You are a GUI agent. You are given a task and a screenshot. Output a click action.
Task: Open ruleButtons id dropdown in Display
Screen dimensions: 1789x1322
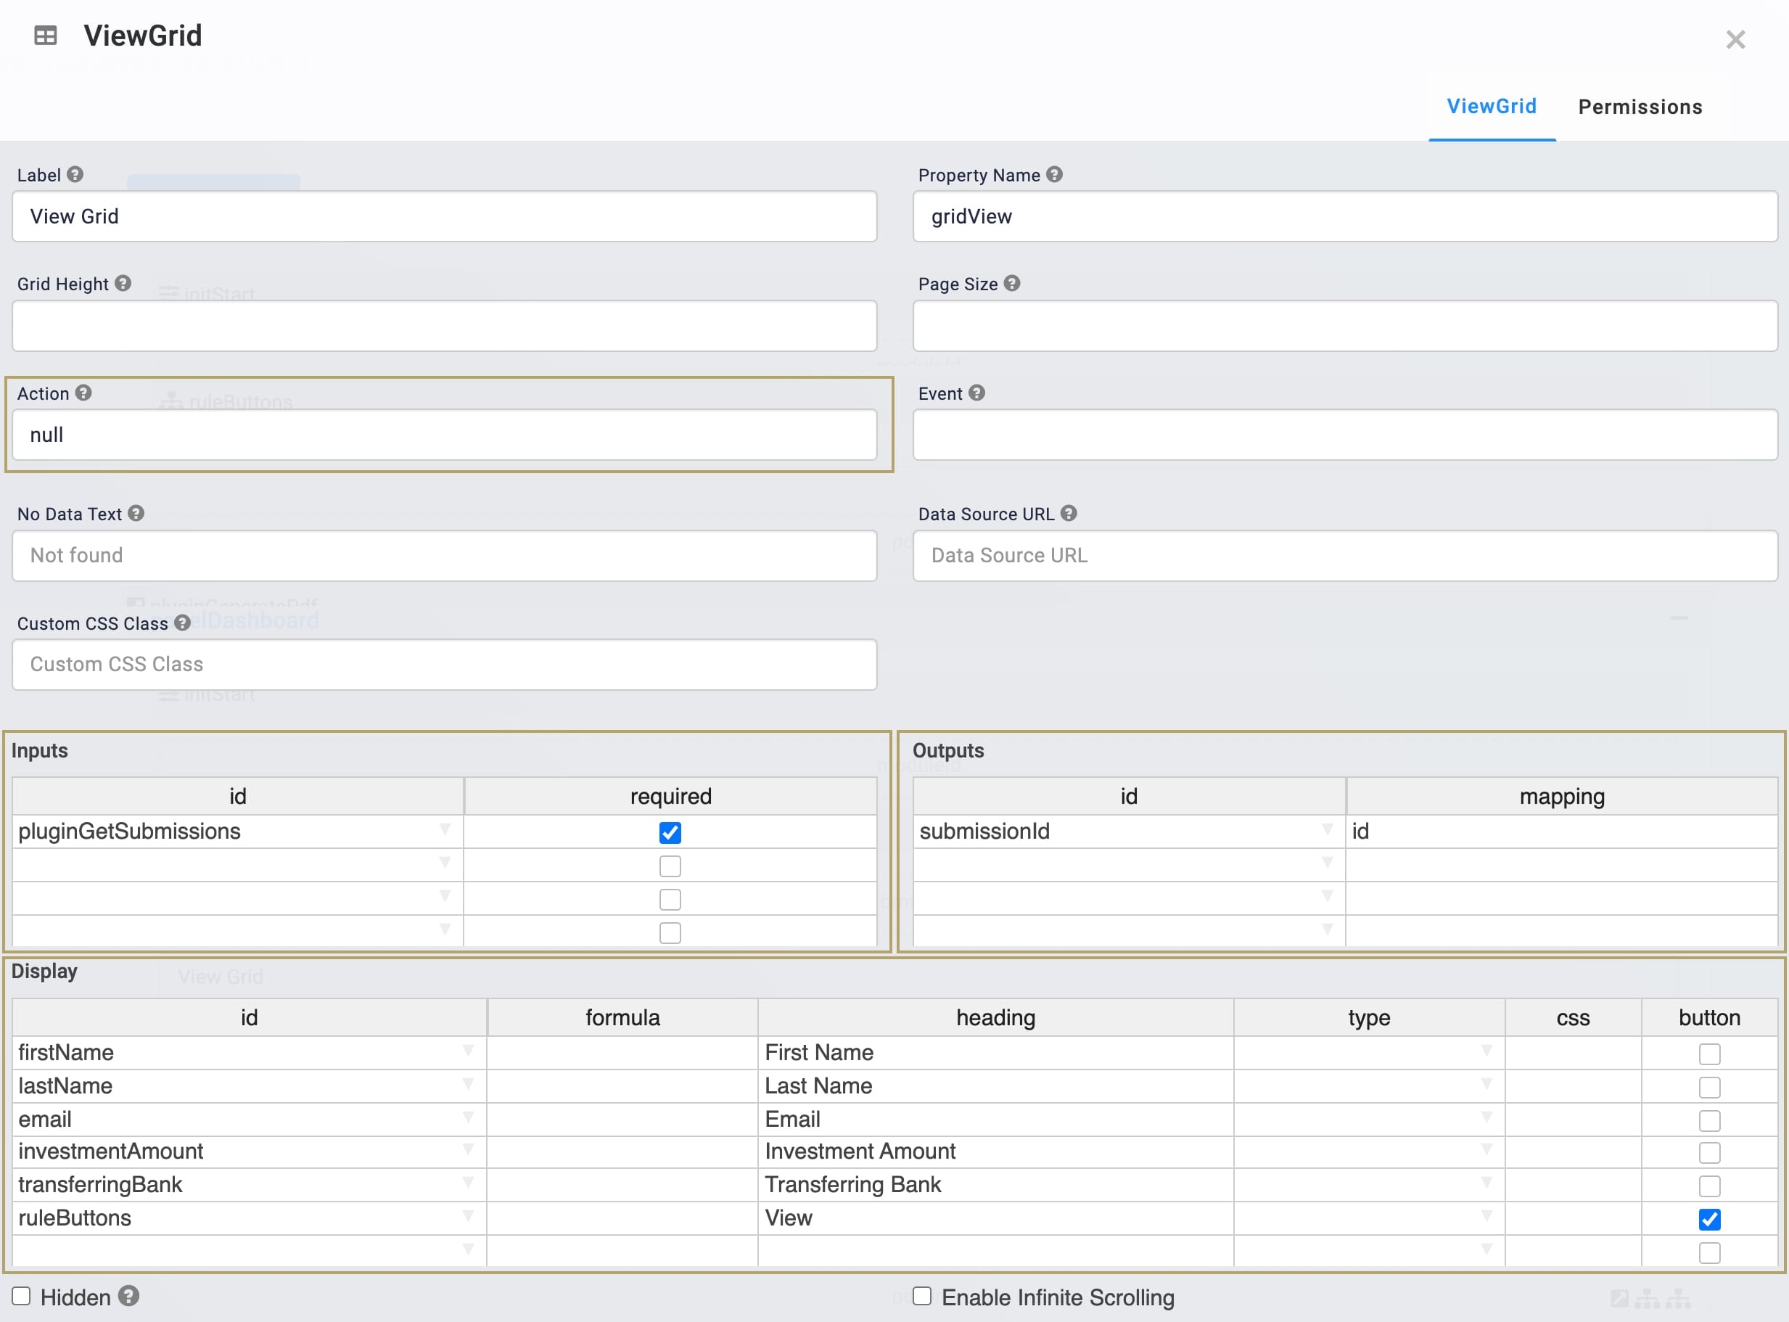[x=468, y=1215]
